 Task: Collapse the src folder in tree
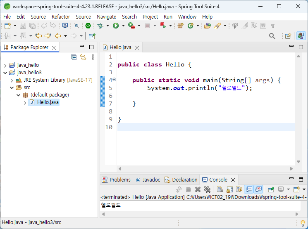click(12, 87)
